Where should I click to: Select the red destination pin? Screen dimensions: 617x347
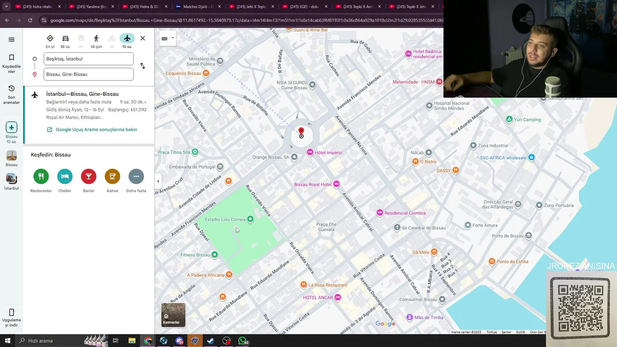pyautogui.click(x=301, y=133)
